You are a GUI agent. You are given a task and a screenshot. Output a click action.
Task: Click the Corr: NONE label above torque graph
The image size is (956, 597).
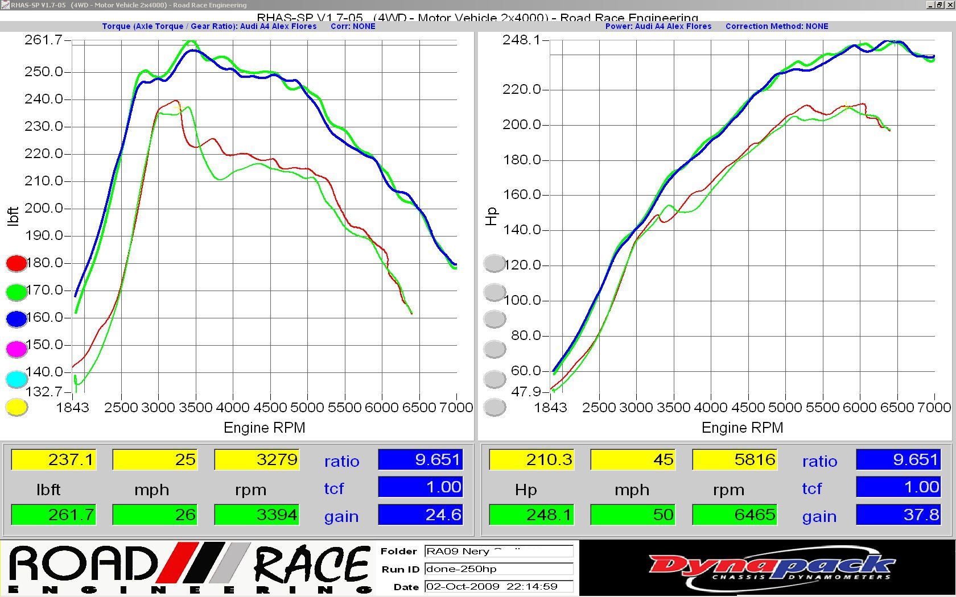353,26
